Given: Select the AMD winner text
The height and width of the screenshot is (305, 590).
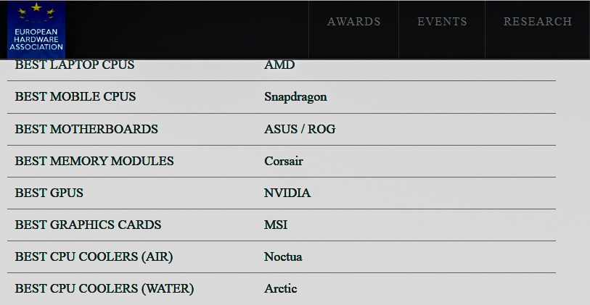Looking at the screenshot, I should pos(279,65).
